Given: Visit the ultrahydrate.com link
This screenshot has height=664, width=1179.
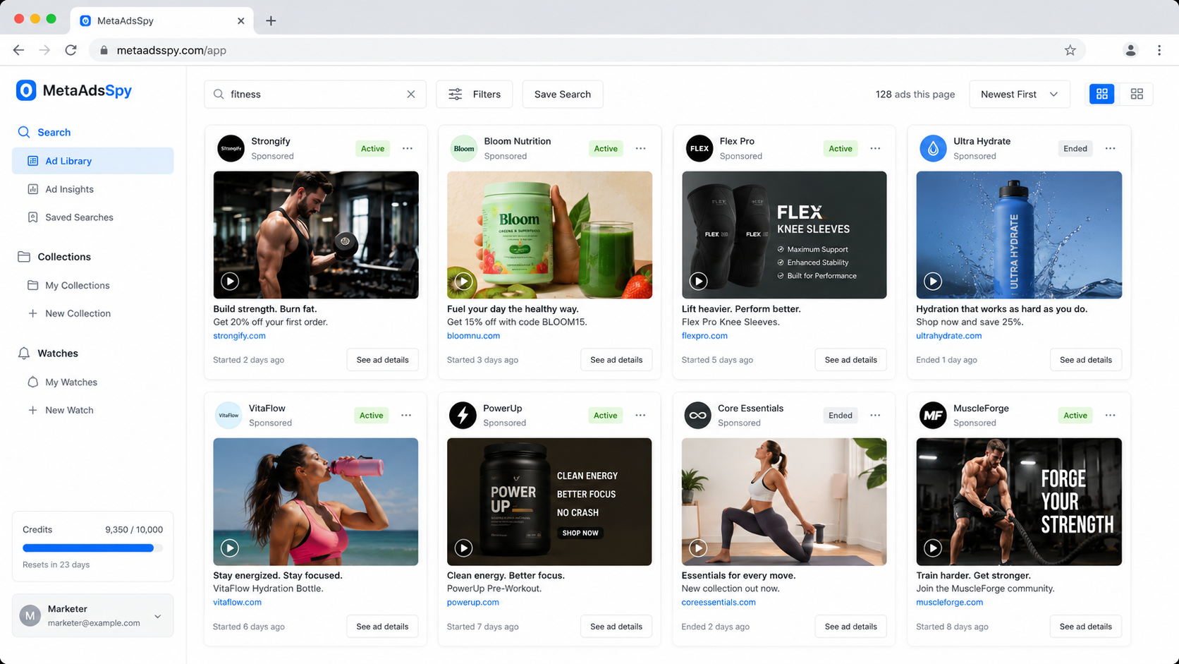Looking at the screenshot, I should (x=948, y=336).
